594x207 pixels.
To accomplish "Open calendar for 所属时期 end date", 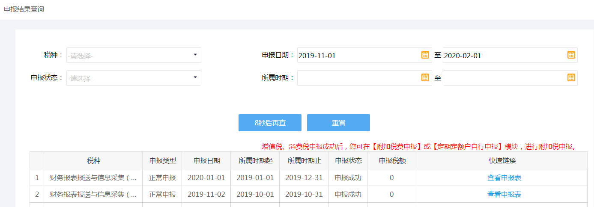I will pyautogui.click(x=571, y=77).
